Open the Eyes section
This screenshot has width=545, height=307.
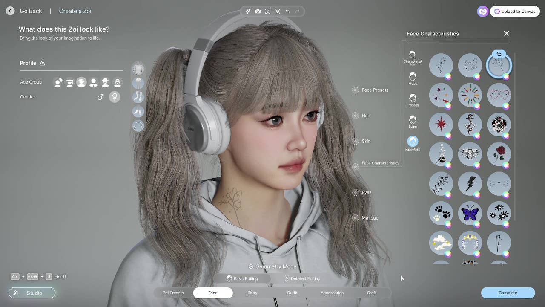coord(362,192)
